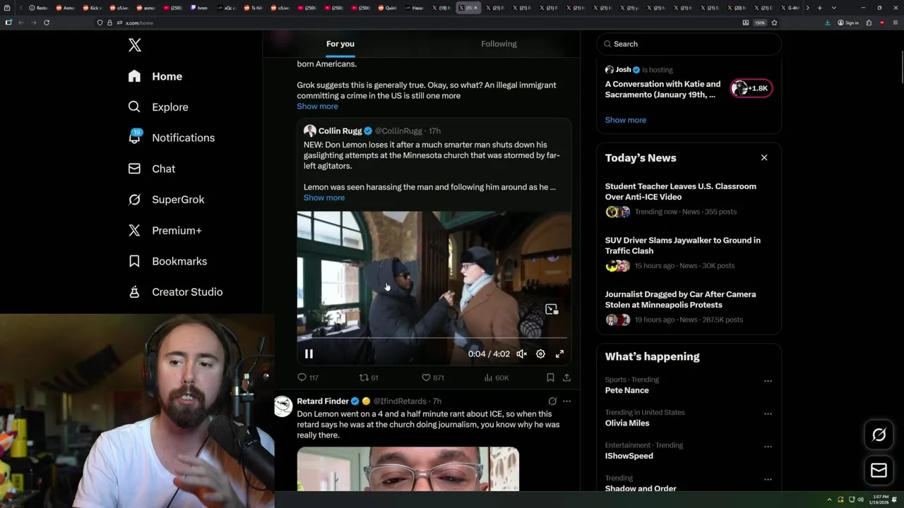Open Bookmarks in sidebar
This screenshot has width=904, height=508.
[x=168, y=261]
